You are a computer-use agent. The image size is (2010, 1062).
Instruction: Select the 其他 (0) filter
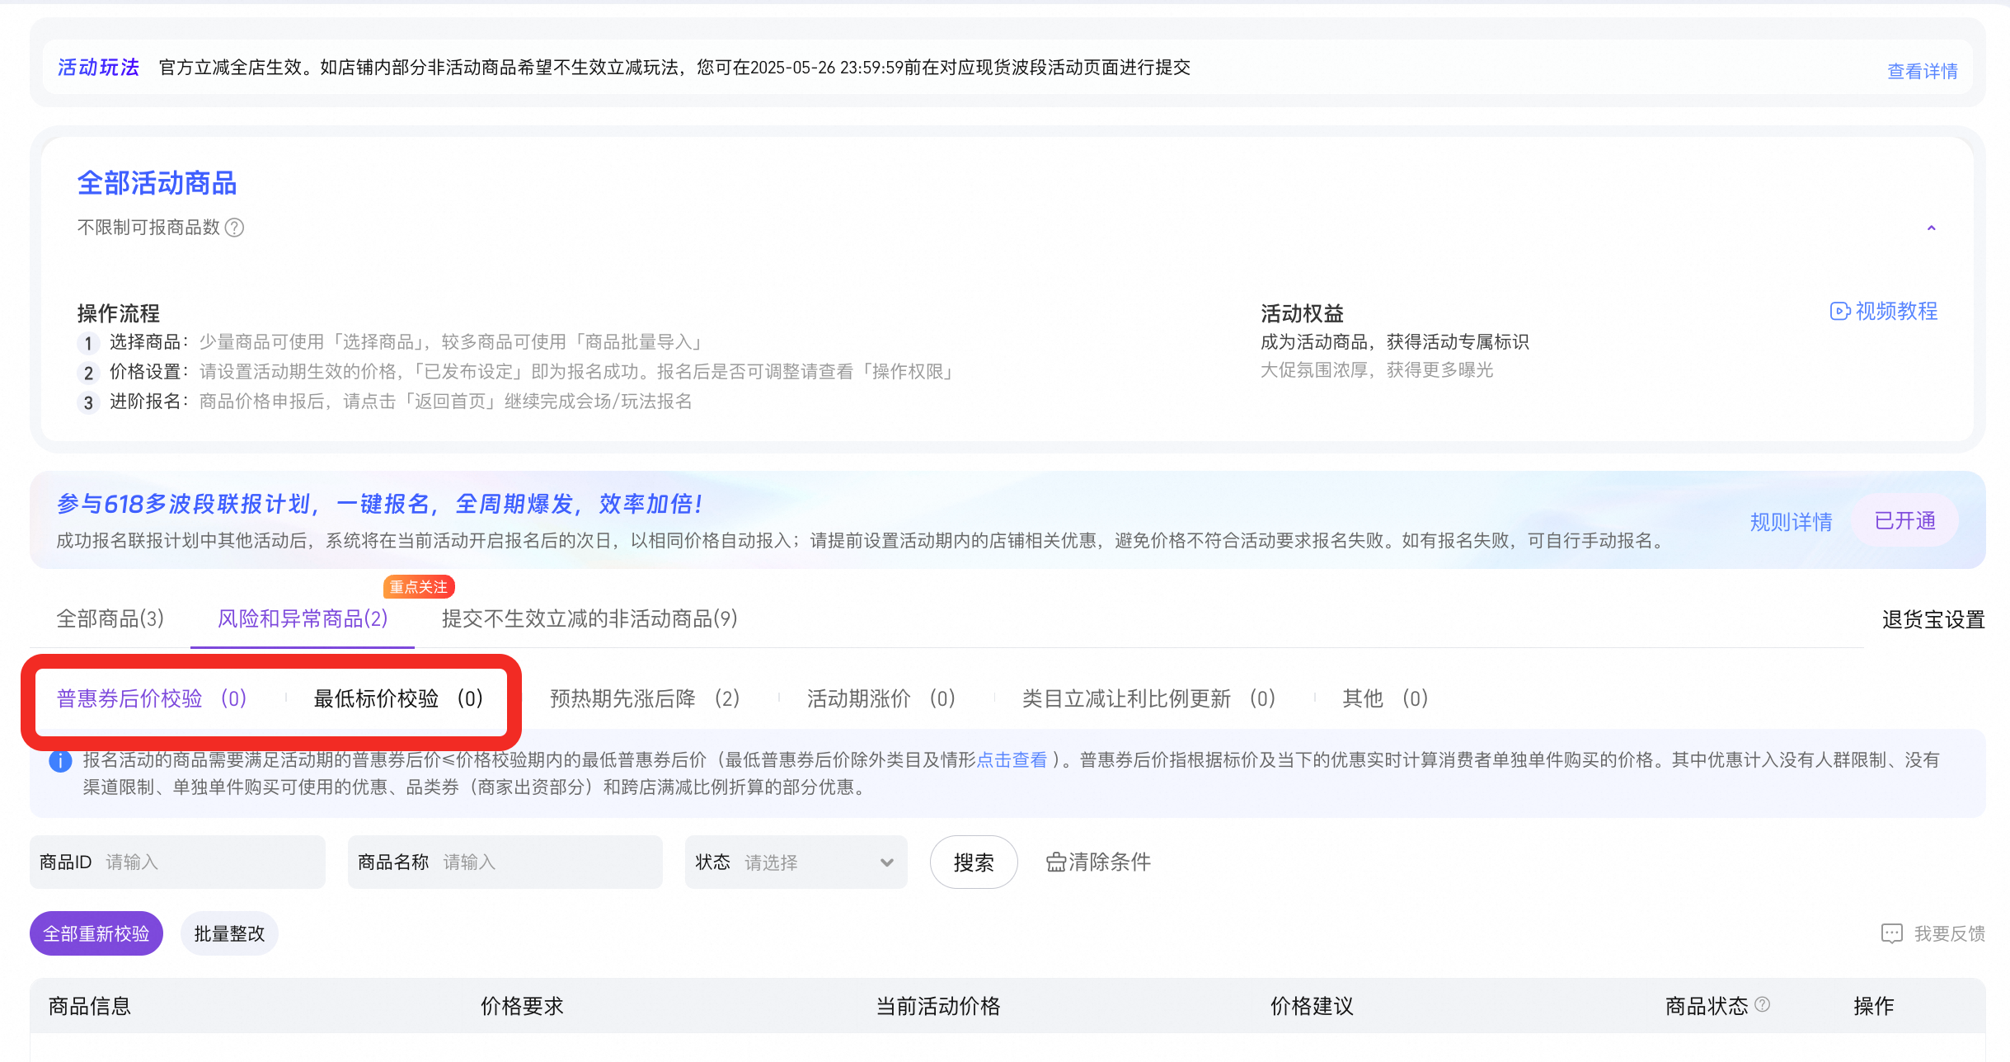click(1385, 698)
